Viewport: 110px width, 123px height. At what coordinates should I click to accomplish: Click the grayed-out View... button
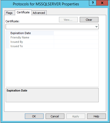tap(68, 20)
